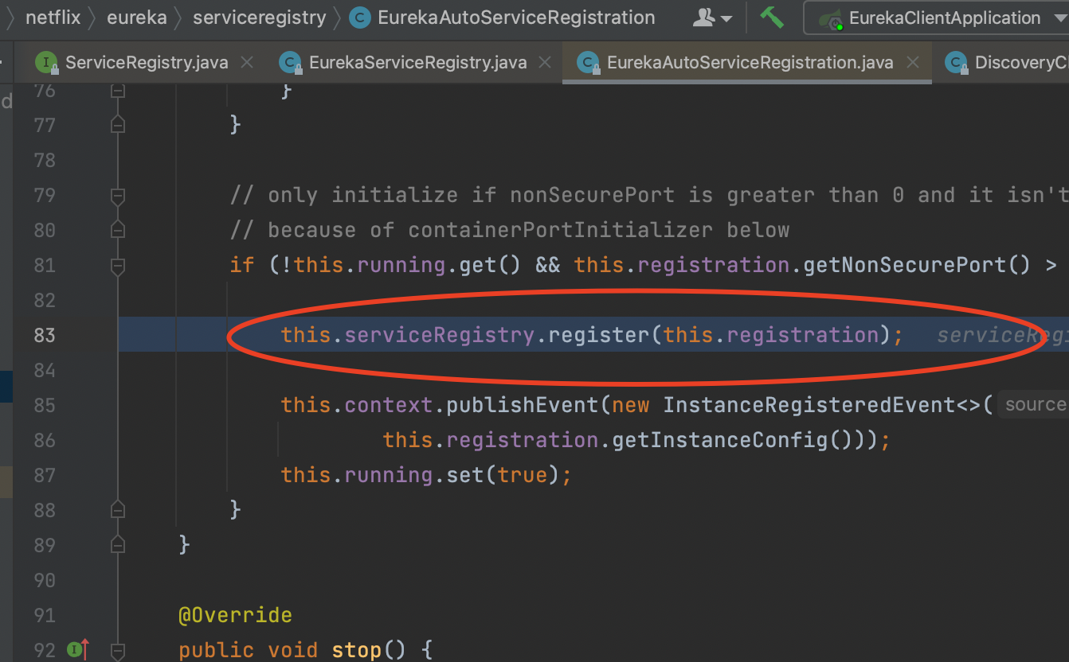Fold the comment starting at line 79

click(x=118, y=195)
